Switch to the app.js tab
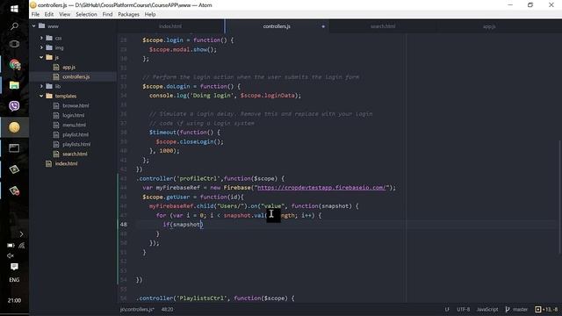This screenshot has width=562, height=316. coord(489,26)
